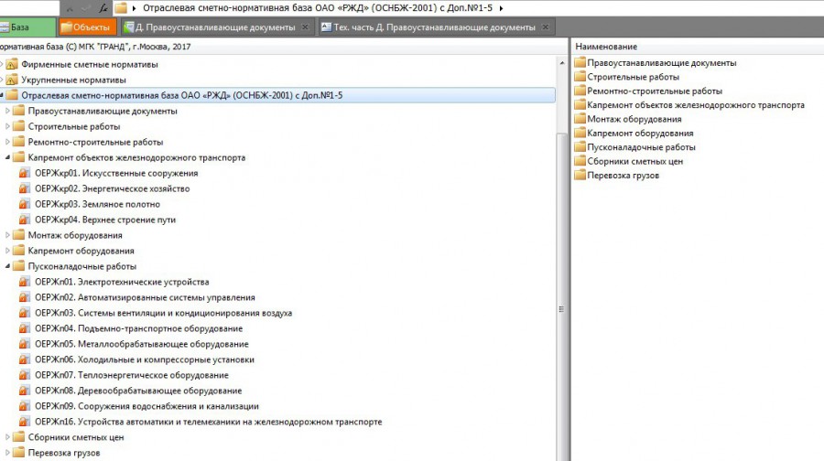824x461 pixels.
Task: Close the Тех. часть Д. Правоустанавливающие документы tab
Action: [546, 27]
